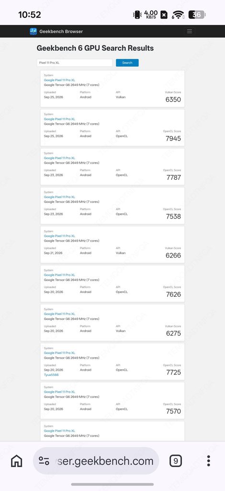
Task: Tap the battery indicator showing 36
Action: 197,15
